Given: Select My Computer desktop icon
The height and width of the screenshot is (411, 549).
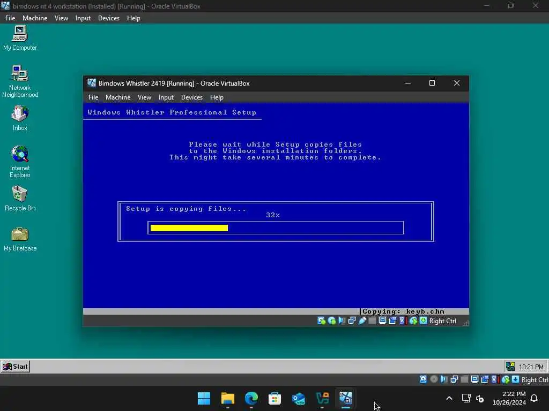Looking at the screenshot, I should 20,38.
